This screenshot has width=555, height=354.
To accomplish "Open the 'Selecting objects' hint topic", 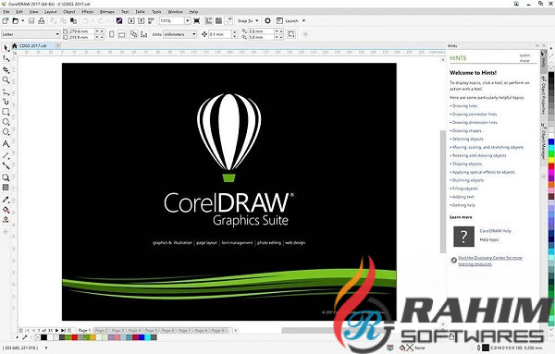I will click(x=467, y=139).
